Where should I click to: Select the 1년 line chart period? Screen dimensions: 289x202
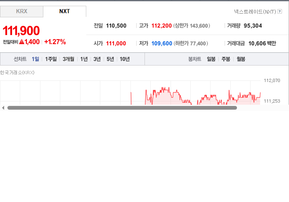pyautogui.click(x=84, y=59)
